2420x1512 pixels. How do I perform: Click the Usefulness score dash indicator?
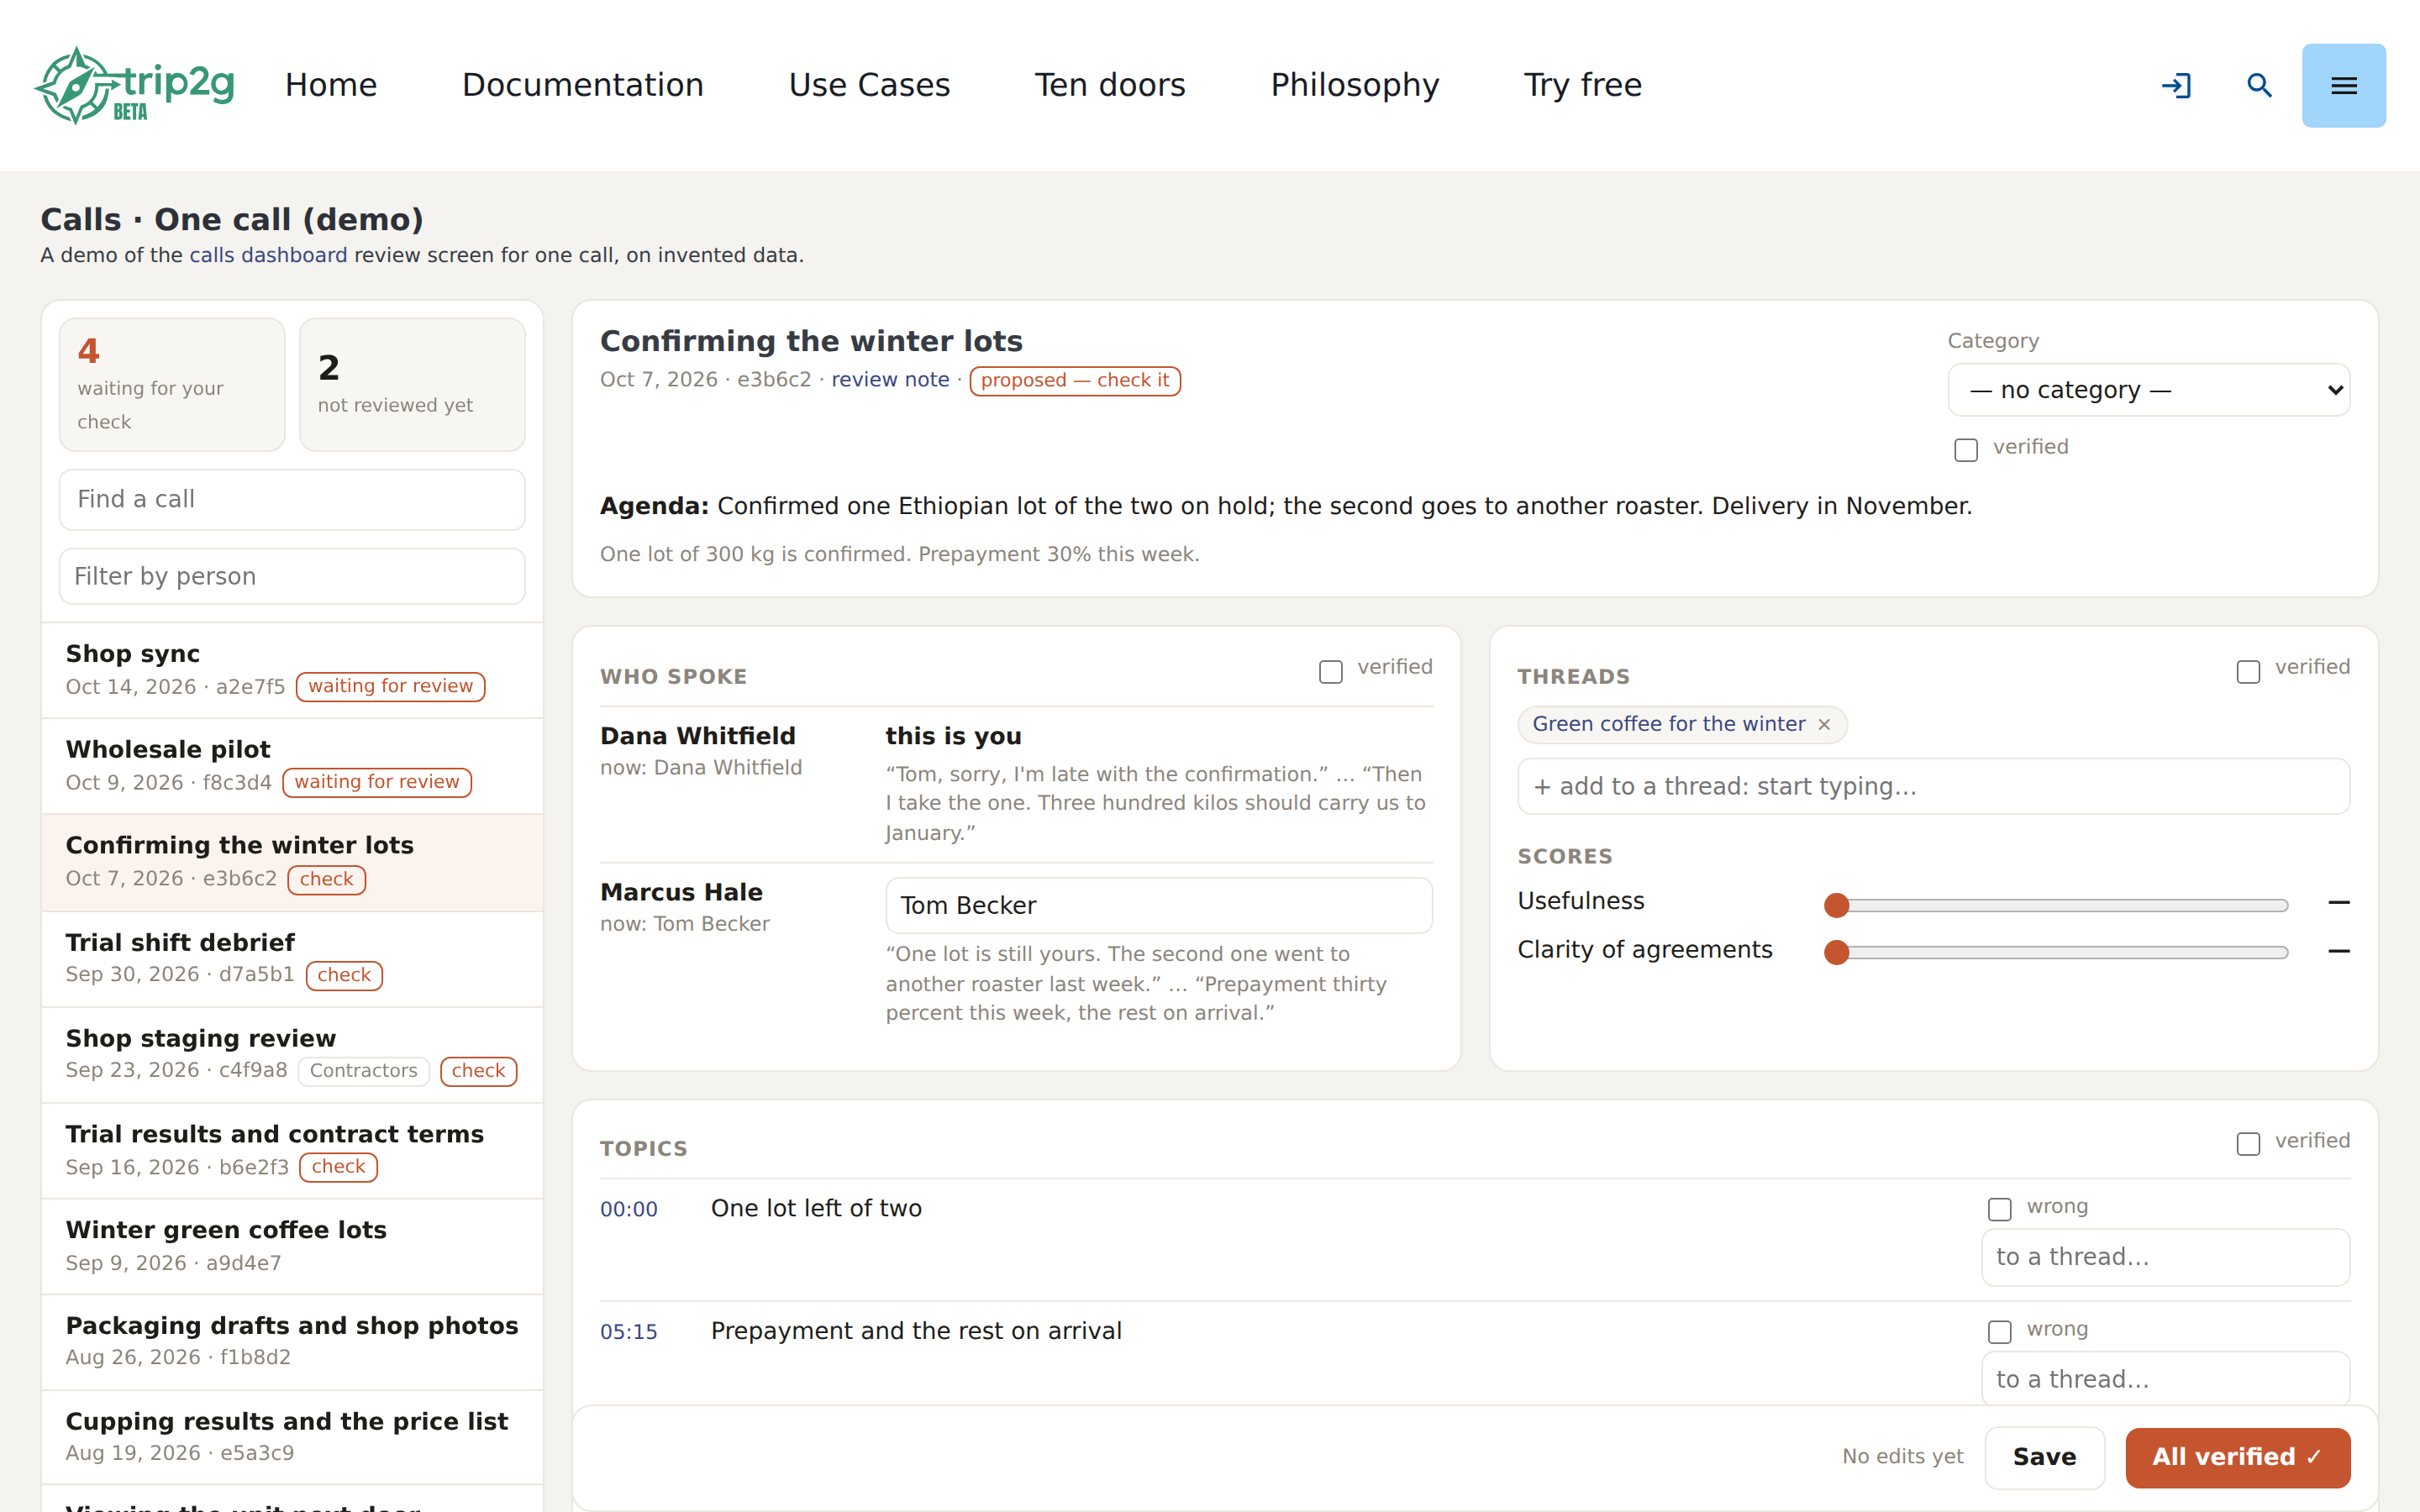pos(2338,902)
